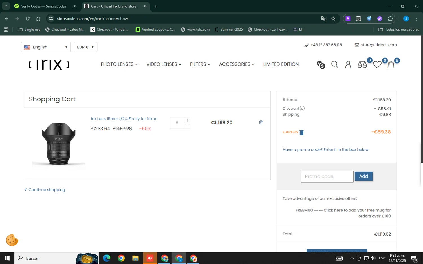Viewport: 423px width, 264px height.
Task: Expand the FILTERS menu
Action: click(x=200, y=64)
